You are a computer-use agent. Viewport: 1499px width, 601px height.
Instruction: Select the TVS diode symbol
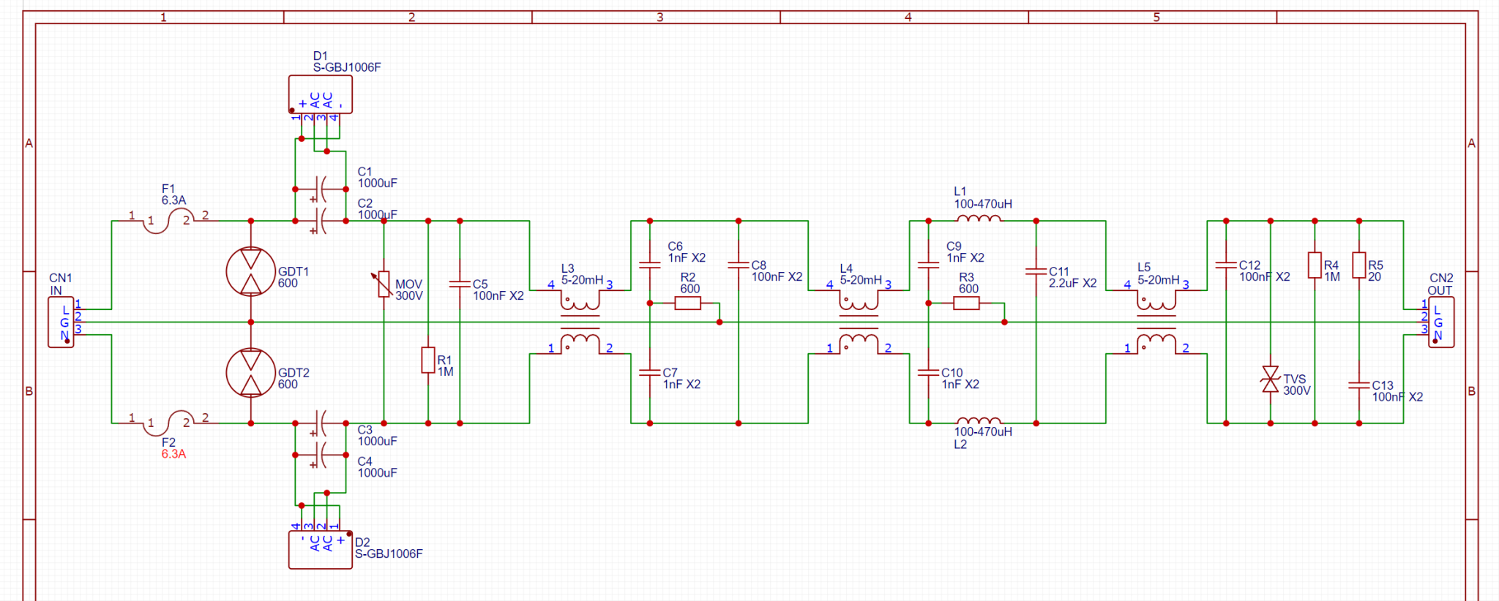click(1271, 379)
